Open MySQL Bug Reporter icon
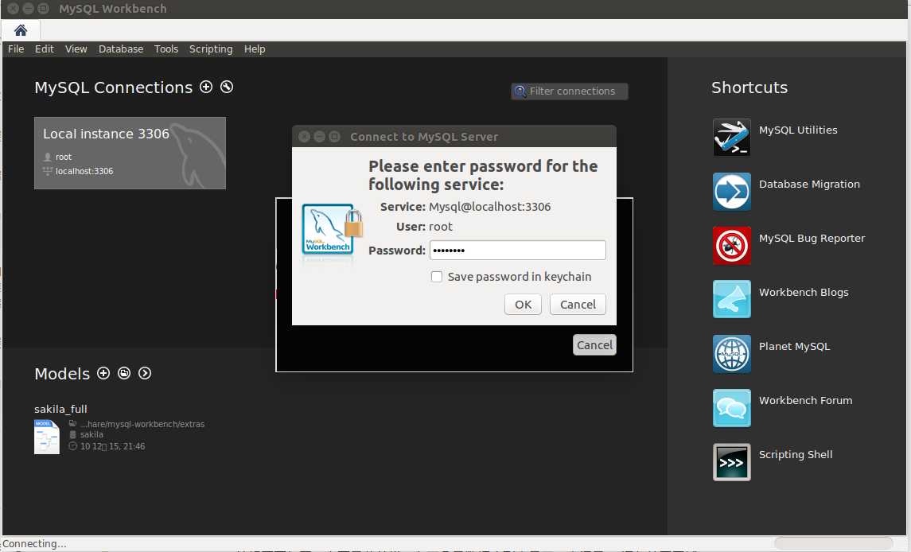Viewport: 911px width, 552px height. point(731,245)
